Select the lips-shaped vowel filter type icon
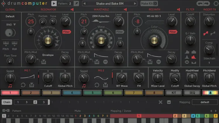219x123 pixels. click(x=187, y=62)
